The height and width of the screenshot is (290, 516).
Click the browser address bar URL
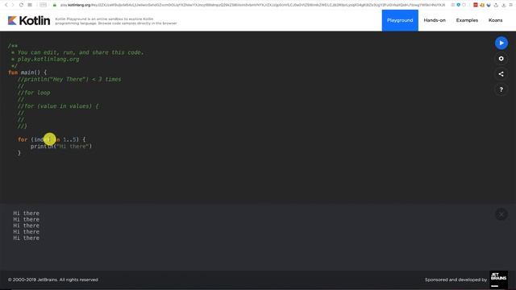click(252, 5)
